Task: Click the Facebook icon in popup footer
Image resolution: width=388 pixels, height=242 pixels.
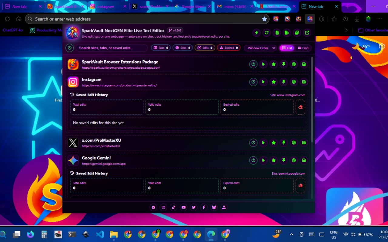Action: [204, 207]
